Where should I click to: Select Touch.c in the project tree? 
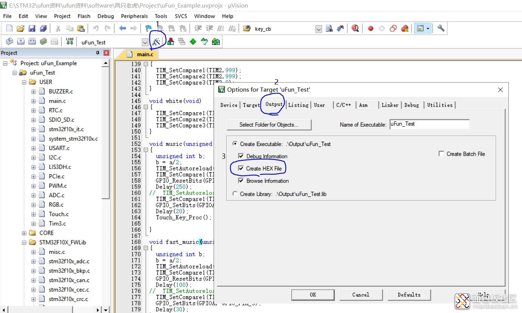click(59, 214)
